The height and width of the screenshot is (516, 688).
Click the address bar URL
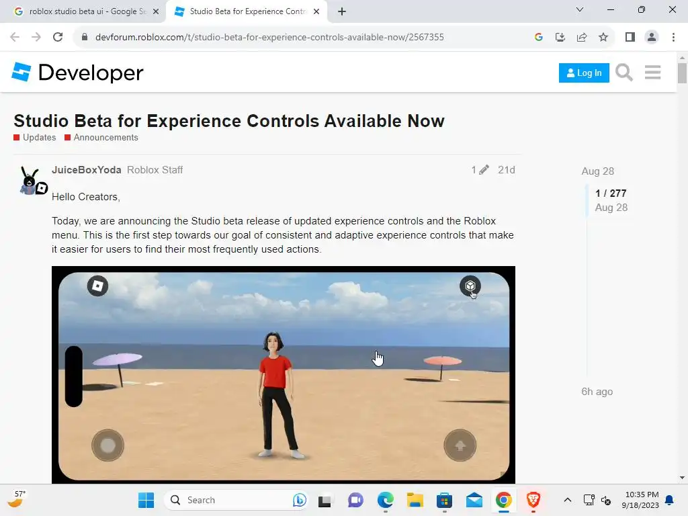point(269,38)
